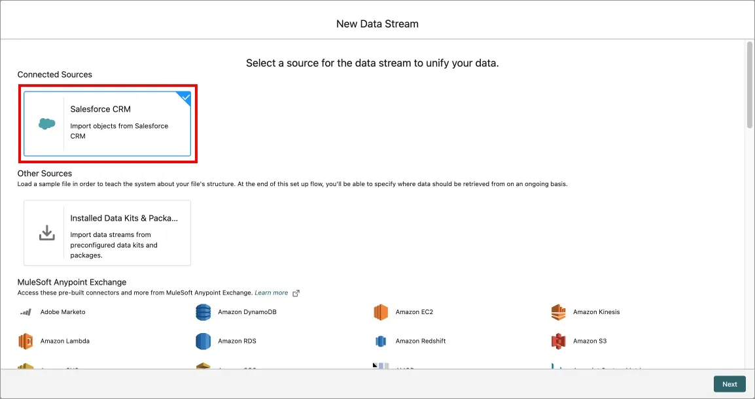Open the Learn more link
The width and height of the screenshot is (755, 399).
tap(271, 293)
